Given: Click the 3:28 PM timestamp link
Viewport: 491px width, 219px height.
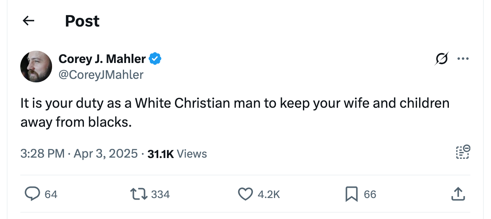Looking at the screenshot, I should pos(43,154).
